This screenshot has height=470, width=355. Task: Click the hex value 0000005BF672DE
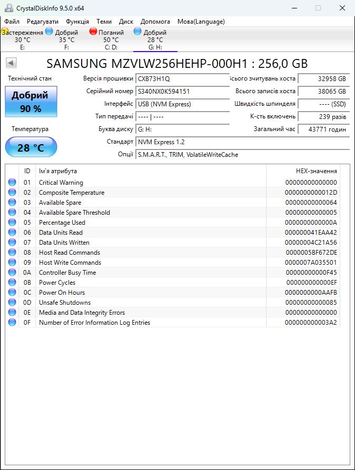pos(311,253)
